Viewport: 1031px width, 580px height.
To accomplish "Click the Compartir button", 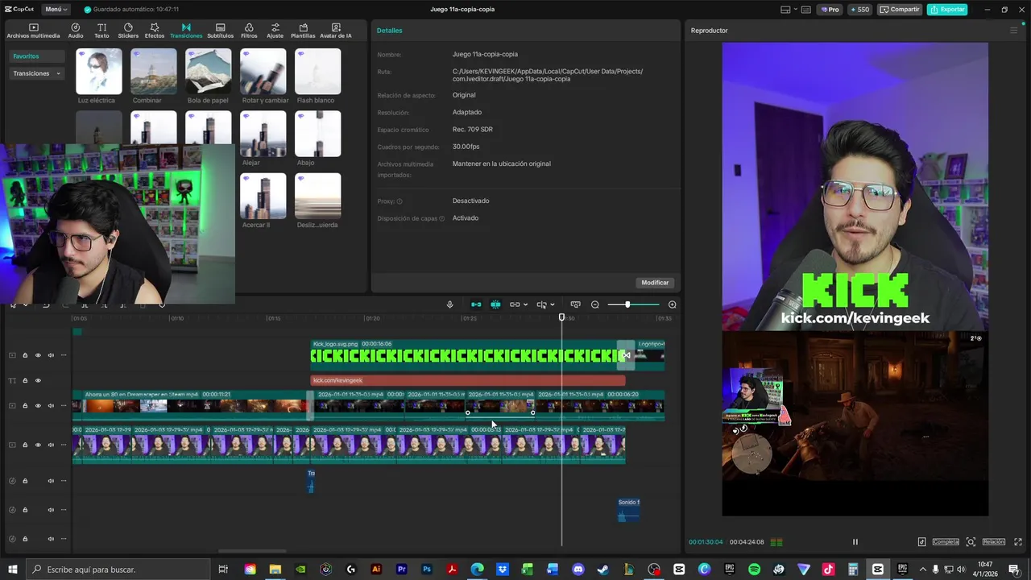I will [900, 9].
